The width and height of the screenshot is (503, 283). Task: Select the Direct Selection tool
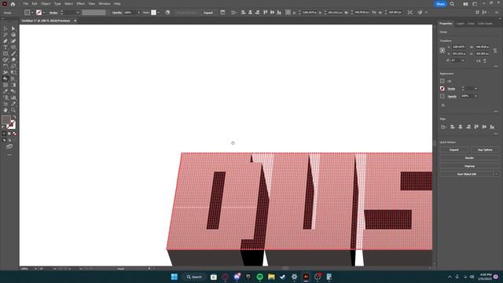point(13,28)
